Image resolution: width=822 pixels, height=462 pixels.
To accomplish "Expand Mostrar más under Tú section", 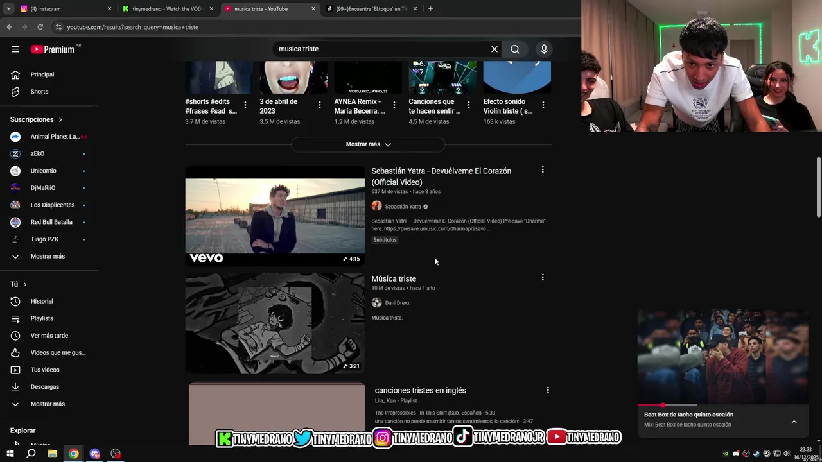I will click(x=49, y=404).
